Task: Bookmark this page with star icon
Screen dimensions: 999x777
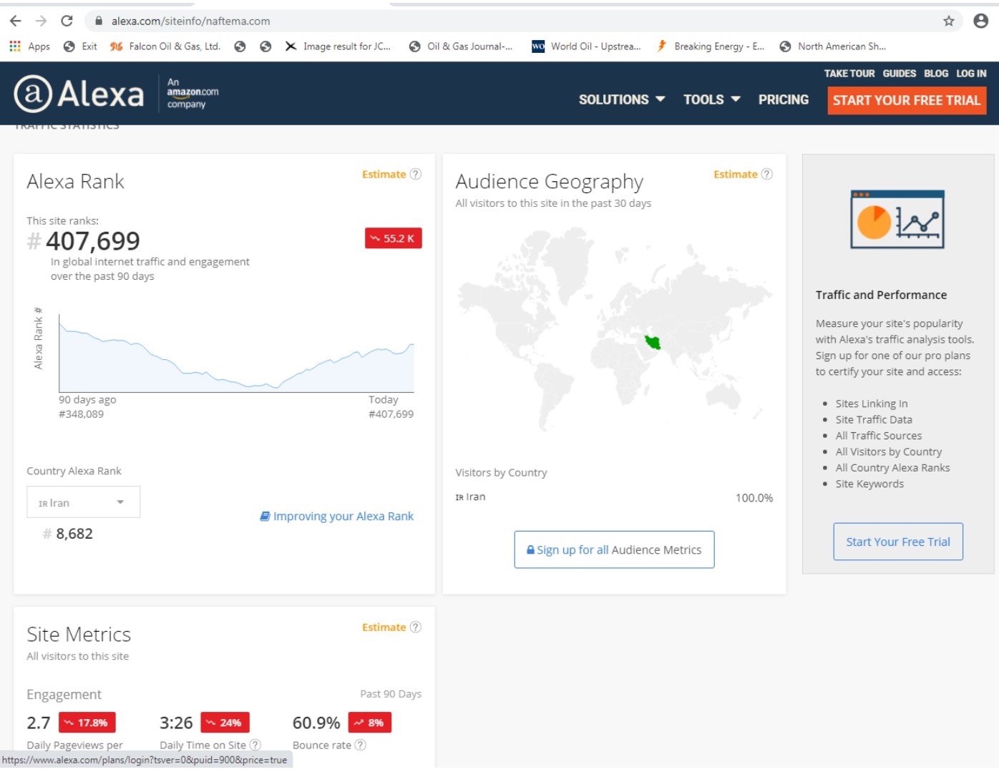Action: pos(948,21)
